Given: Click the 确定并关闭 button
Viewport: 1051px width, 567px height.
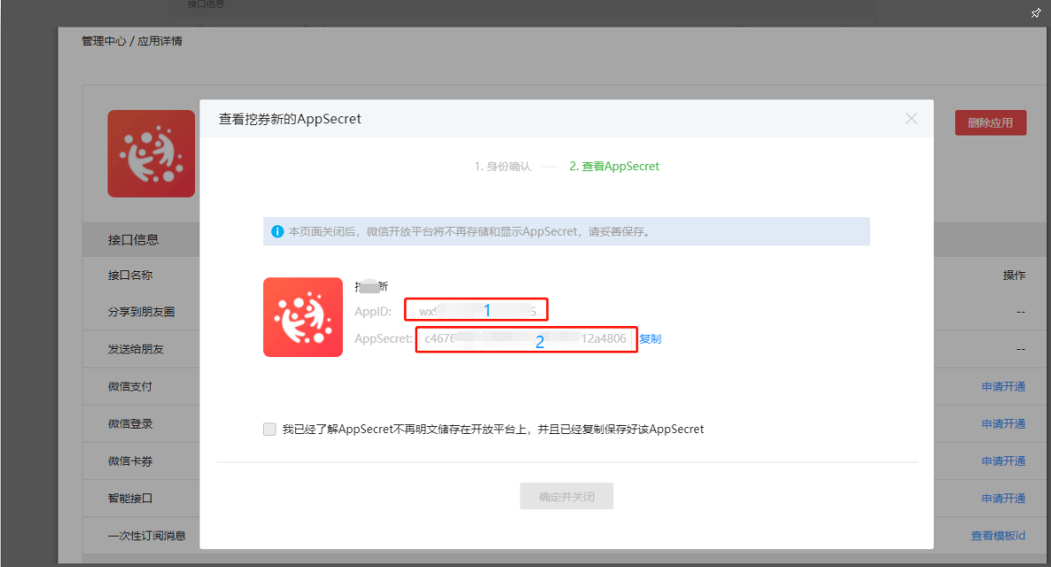Looking at the screenshot, I should pyautogui.click(x=566, y=496).
